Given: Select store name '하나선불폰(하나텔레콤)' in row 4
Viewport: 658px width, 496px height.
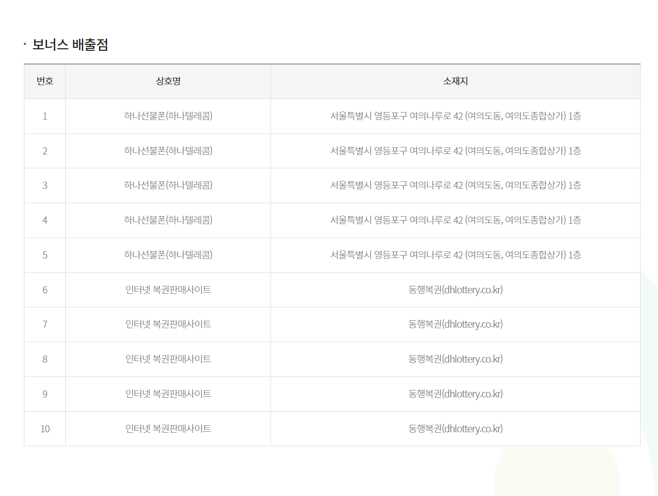Looking at the screenshot, I should pos(168,220).
